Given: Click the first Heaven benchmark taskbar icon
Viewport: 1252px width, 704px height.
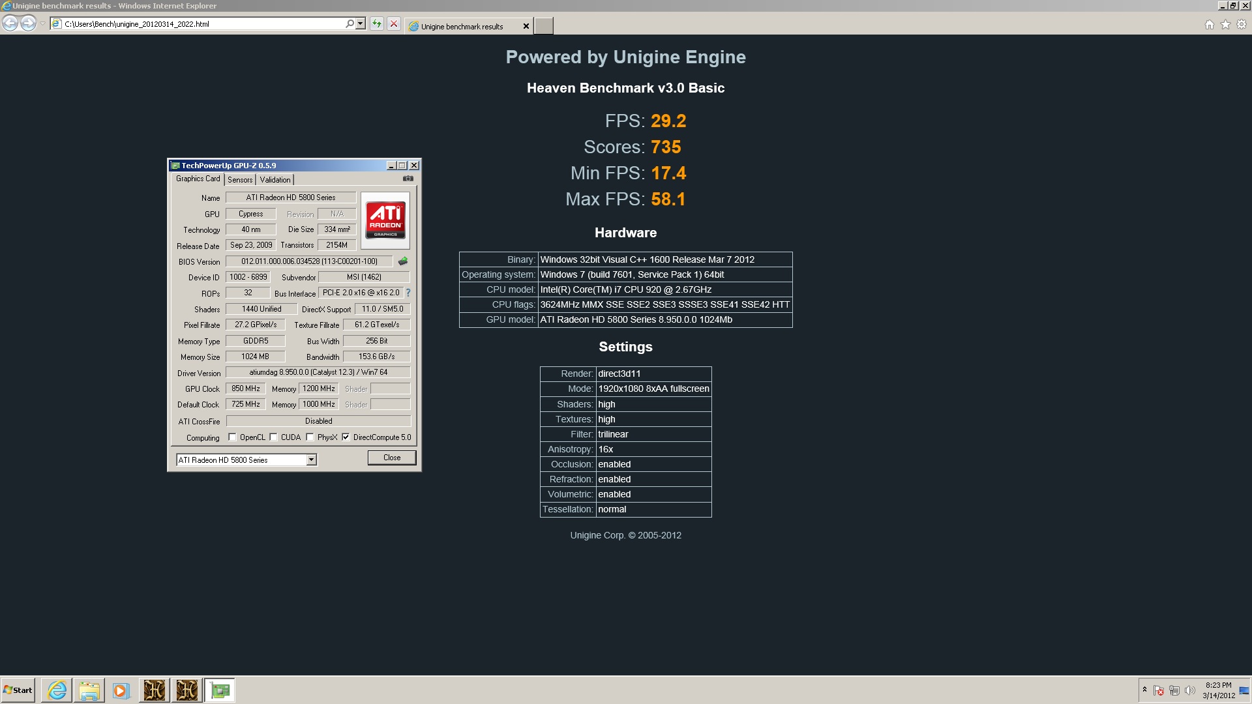Looking at the screenshot, I should click(x=155, y=690).
